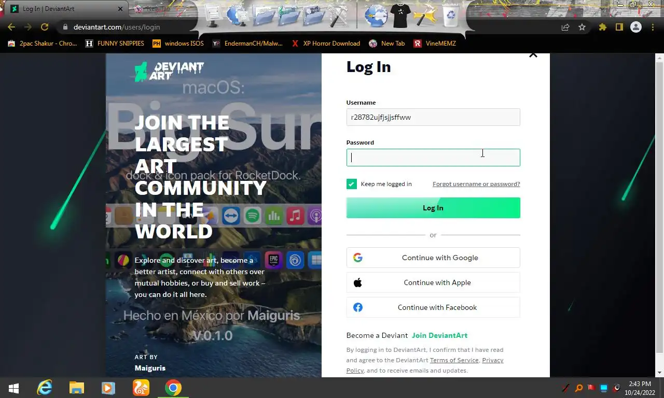Click the orange magnifier tray icon
Viewport: 664px width, 398px height.
(x=579, y=388)
